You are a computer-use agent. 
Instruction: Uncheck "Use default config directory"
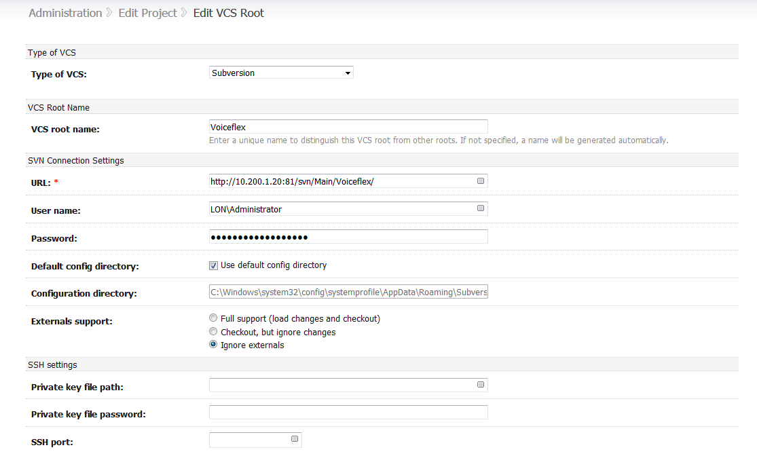tap(213, 265)
